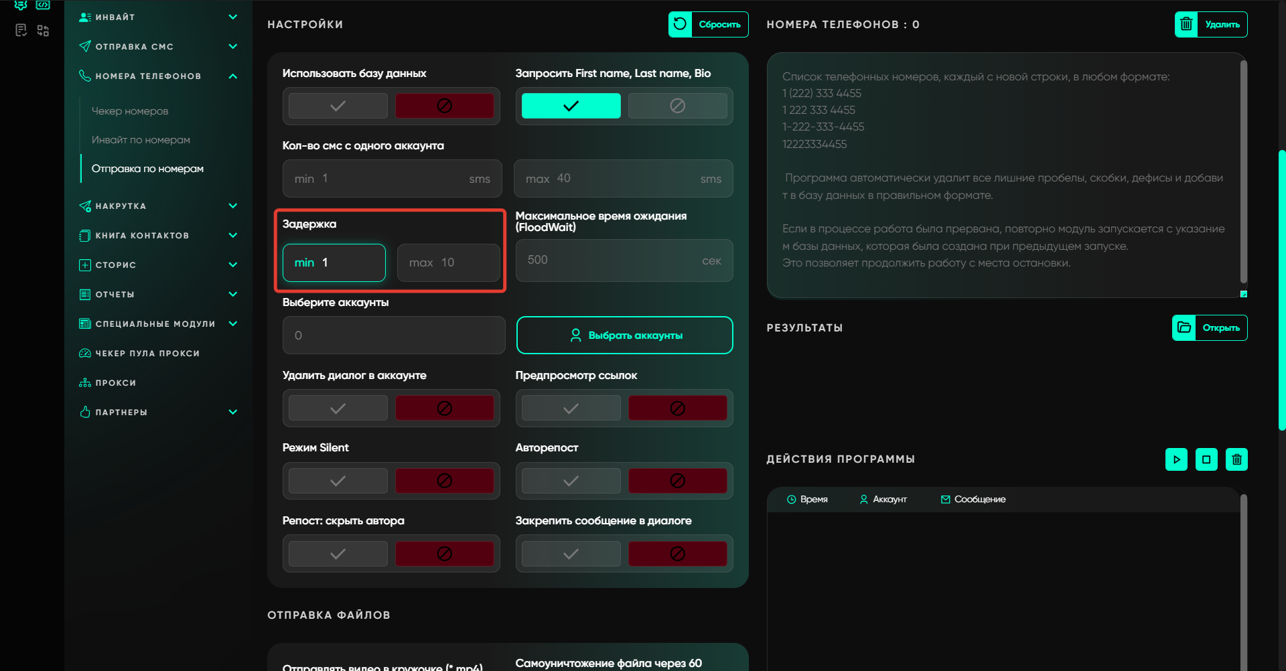Click trash icon beside the stop button

click(1236, 459)
